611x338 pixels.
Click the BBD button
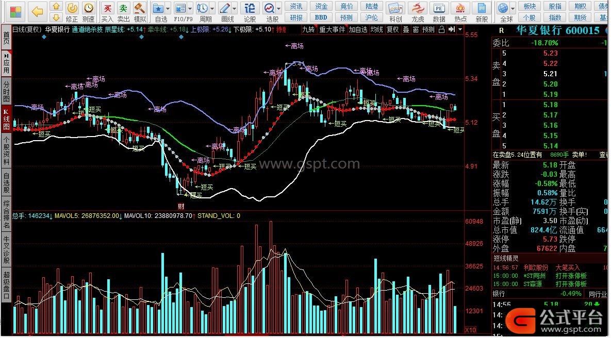pyautogui.click(x=321, y=18)
